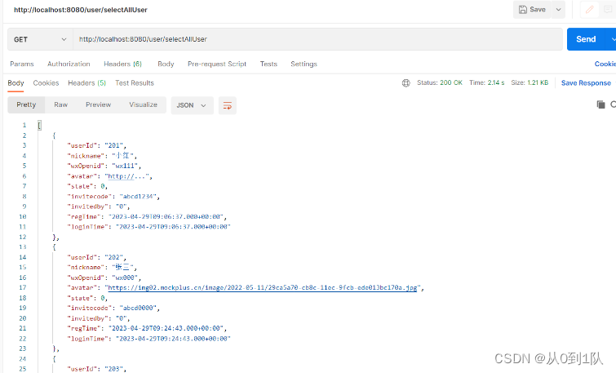Click the Save button

tap(532, 10)
